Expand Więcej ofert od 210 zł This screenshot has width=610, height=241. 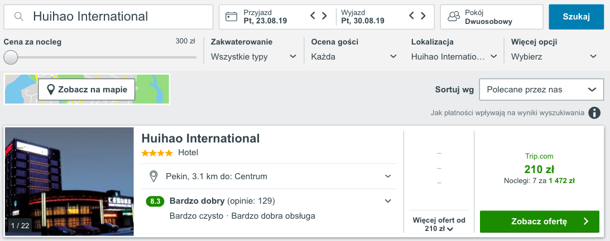coord(439,224)
